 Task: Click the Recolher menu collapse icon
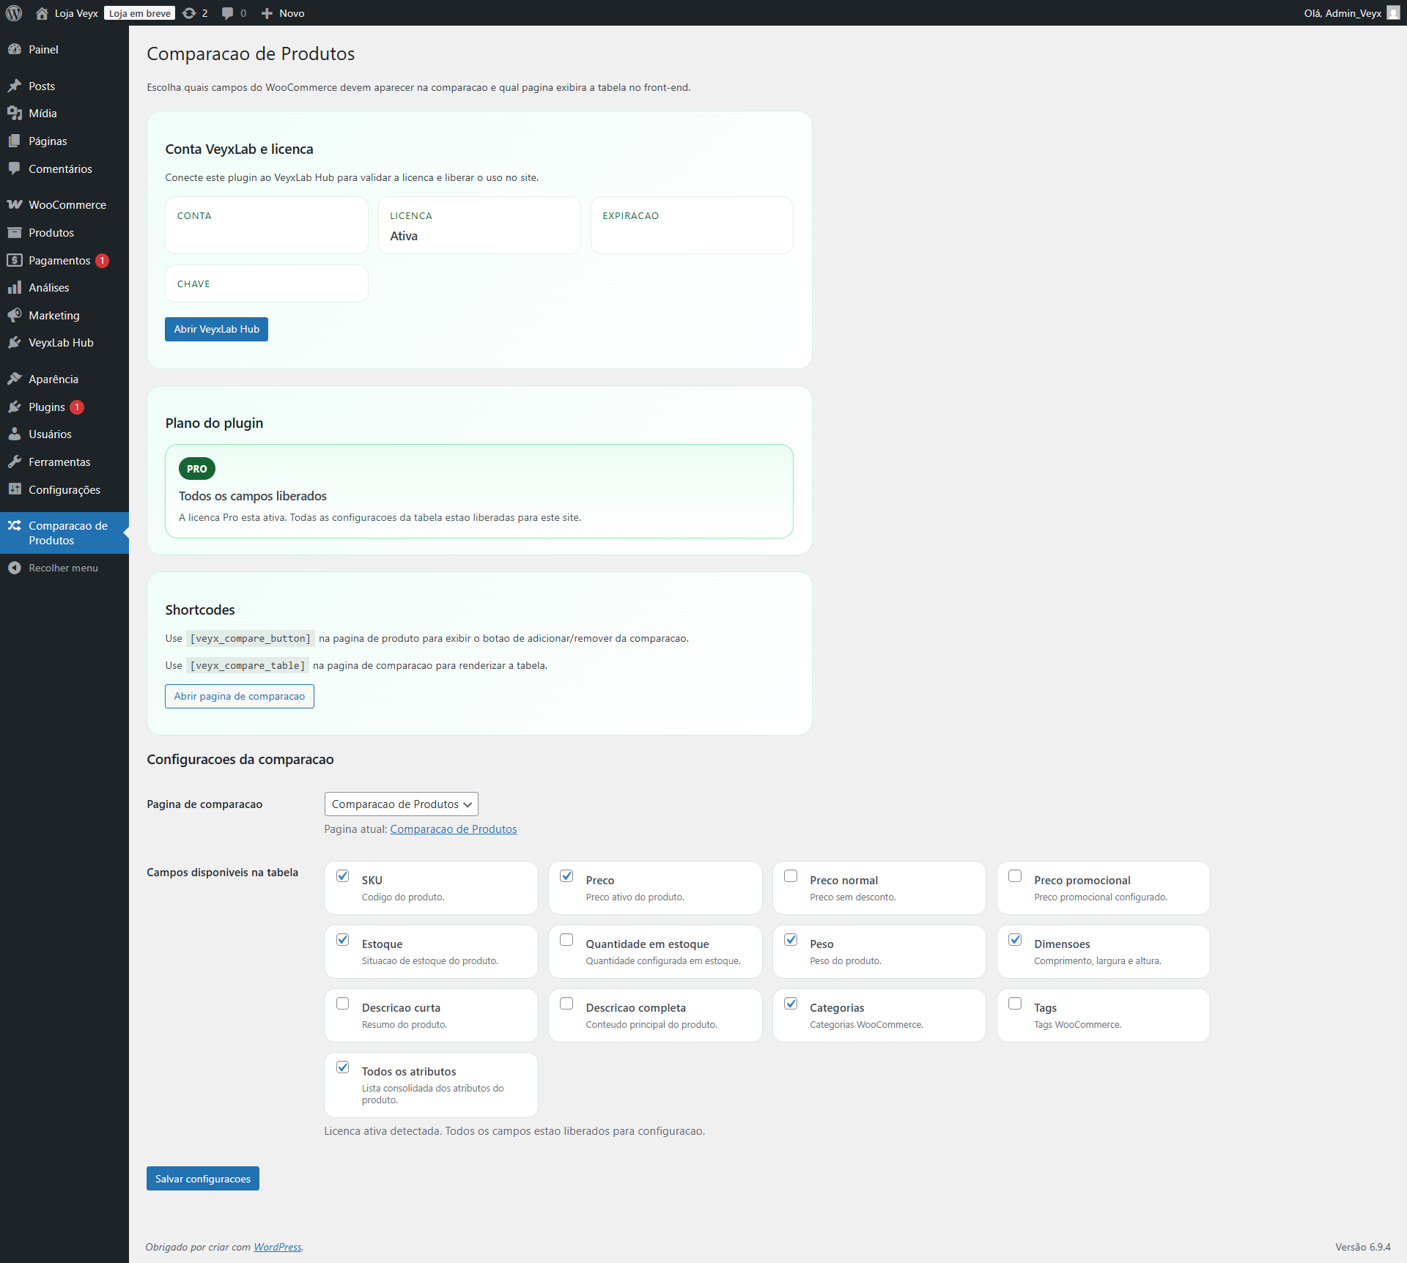(x=14, y=568)
